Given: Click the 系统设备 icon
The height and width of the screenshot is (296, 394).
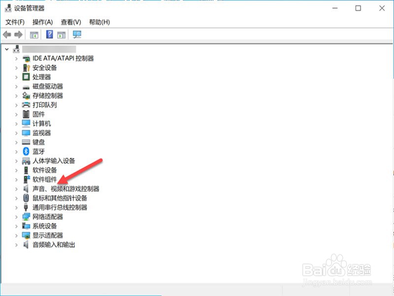Looking at the screenshot, I should pos(26,226).
